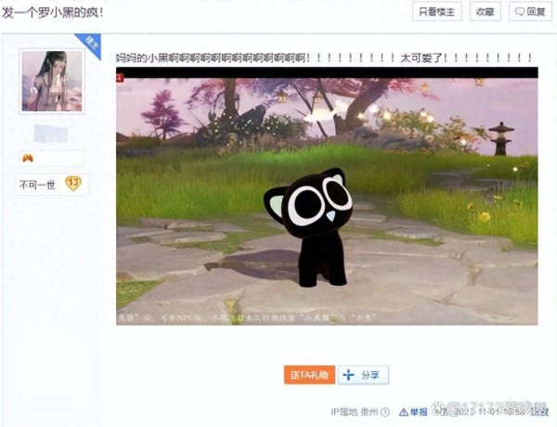
Task: Click the 楼主 corner badge
Action: [x=92, y=44]
